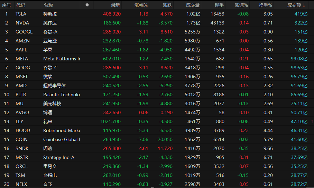Click the 1.73亿 volume value

click(193, 23)
